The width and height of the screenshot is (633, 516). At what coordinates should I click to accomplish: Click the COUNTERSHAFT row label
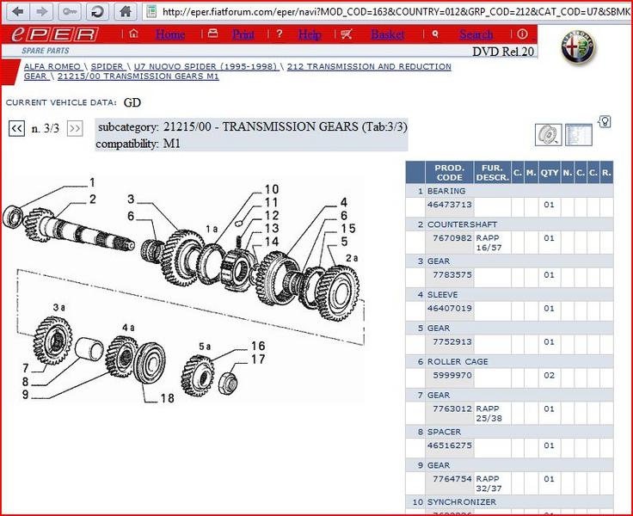point(462,224)
